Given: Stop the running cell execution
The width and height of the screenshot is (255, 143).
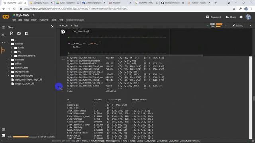Looking at the screenshot, I should [x=63, y=32].
